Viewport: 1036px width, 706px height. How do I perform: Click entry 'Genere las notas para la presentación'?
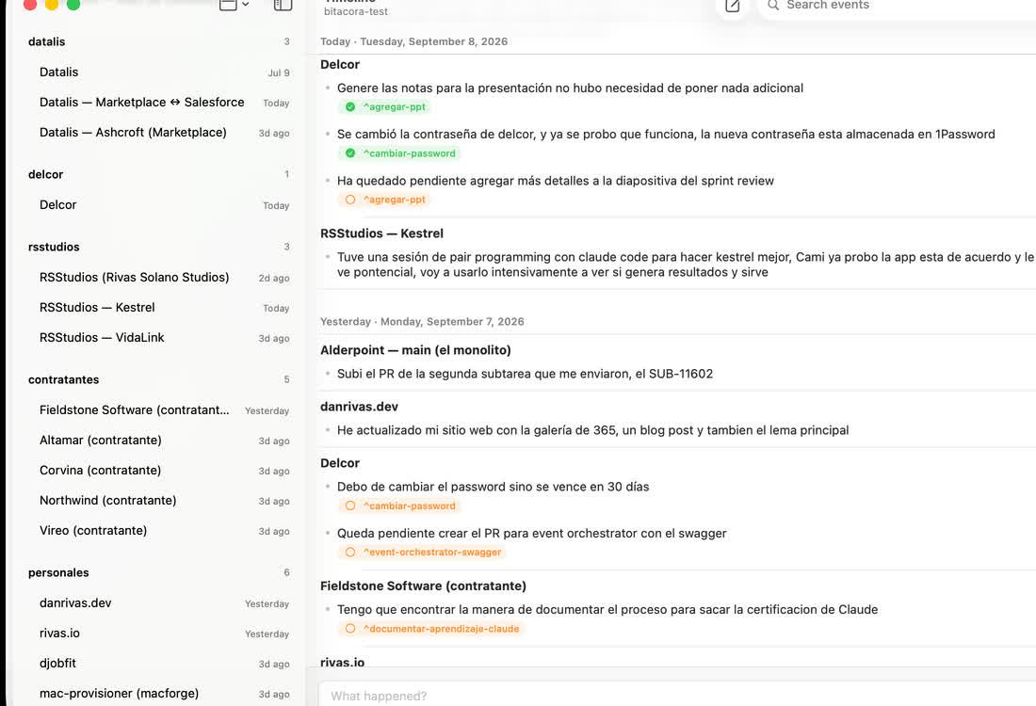(570, 88)
